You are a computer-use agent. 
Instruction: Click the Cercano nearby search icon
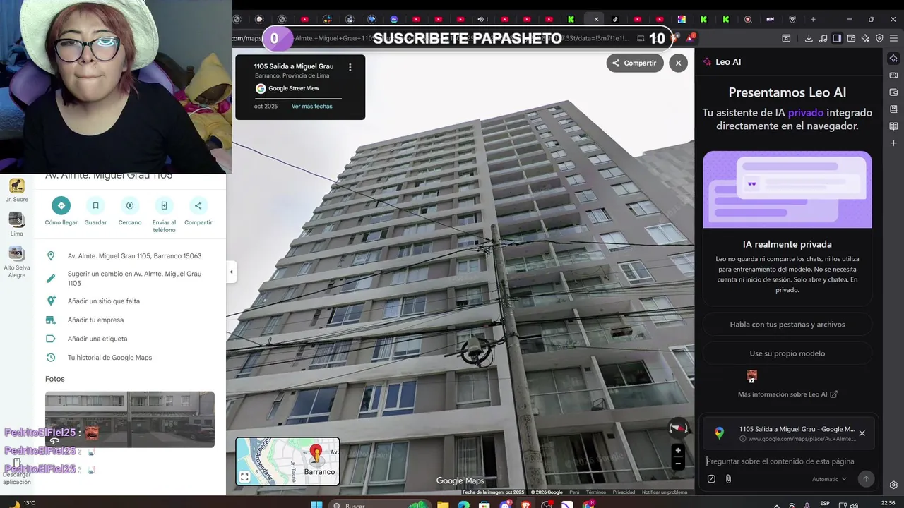coord(130,205)
